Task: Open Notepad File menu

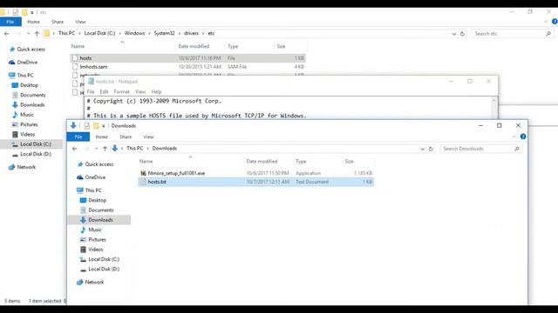Action: pos(91,91)
